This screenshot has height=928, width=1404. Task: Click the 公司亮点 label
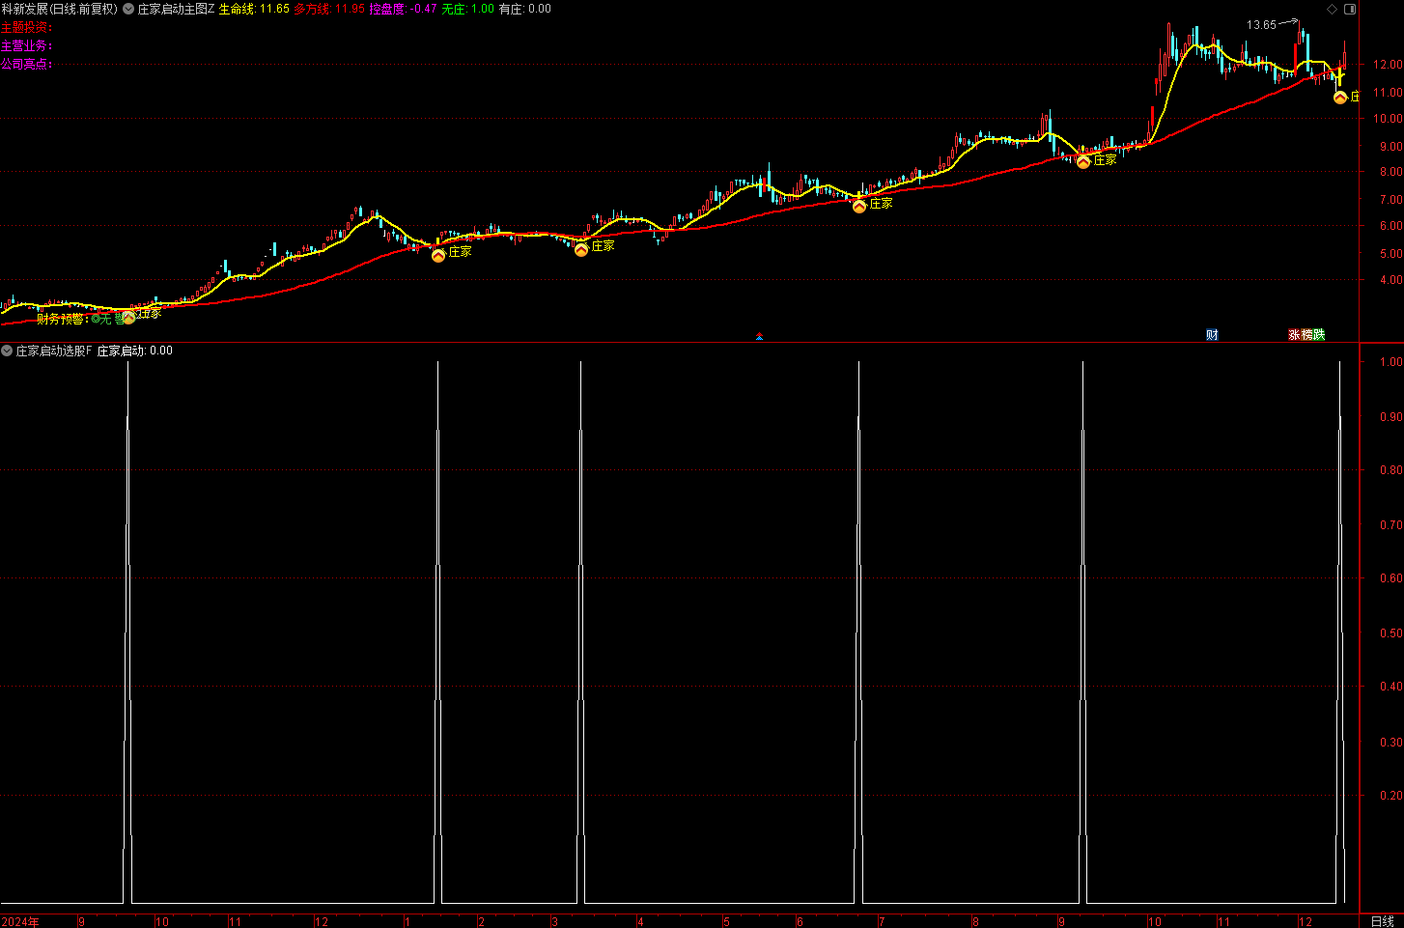(26, 64)
